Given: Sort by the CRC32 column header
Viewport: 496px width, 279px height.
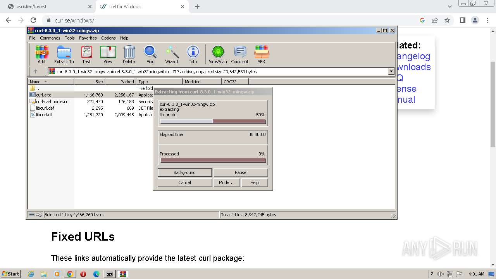Looking at the screenshot, I should (235, 82).
